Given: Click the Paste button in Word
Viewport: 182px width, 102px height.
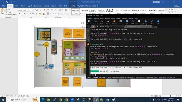Looking at the screenshot, I should [3, 12].
